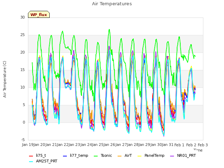The width and height of the screenshot is (224, 168).
Task: Select the NR01_PRT legend label
Action: [x=187, y=155]
